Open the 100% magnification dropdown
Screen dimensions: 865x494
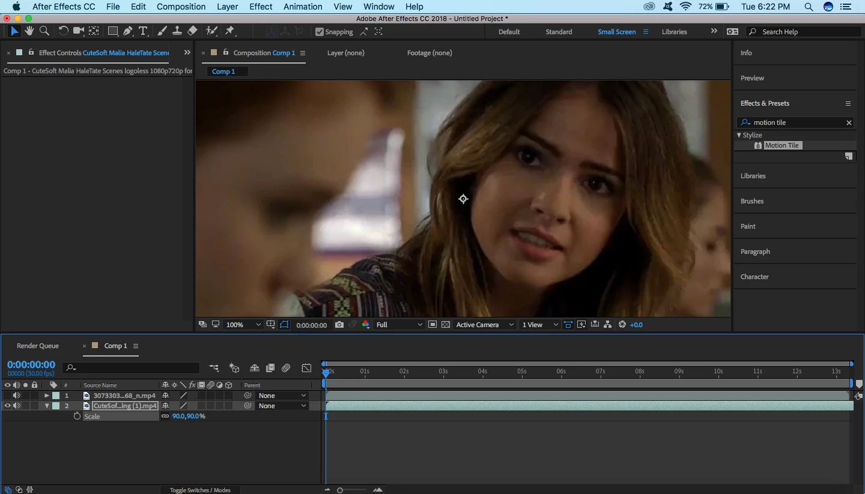(243, 325)
